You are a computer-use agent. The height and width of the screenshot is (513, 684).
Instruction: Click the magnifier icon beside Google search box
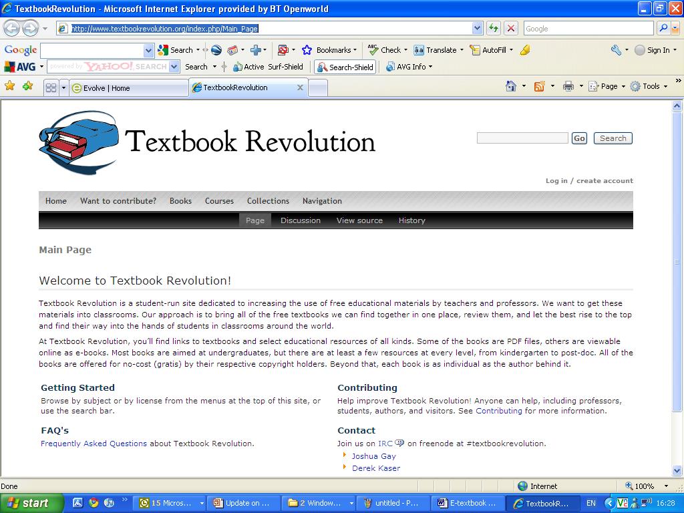click(663, 28)
